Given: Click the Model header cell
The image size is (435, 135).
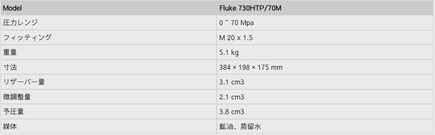Looking at the screenshot, I should [x=109, y=8].
